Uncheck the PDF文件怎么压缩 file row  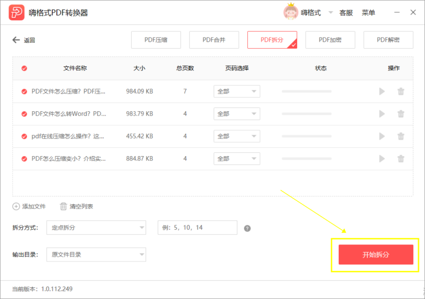pyautogui.click(x=24, y=91)
